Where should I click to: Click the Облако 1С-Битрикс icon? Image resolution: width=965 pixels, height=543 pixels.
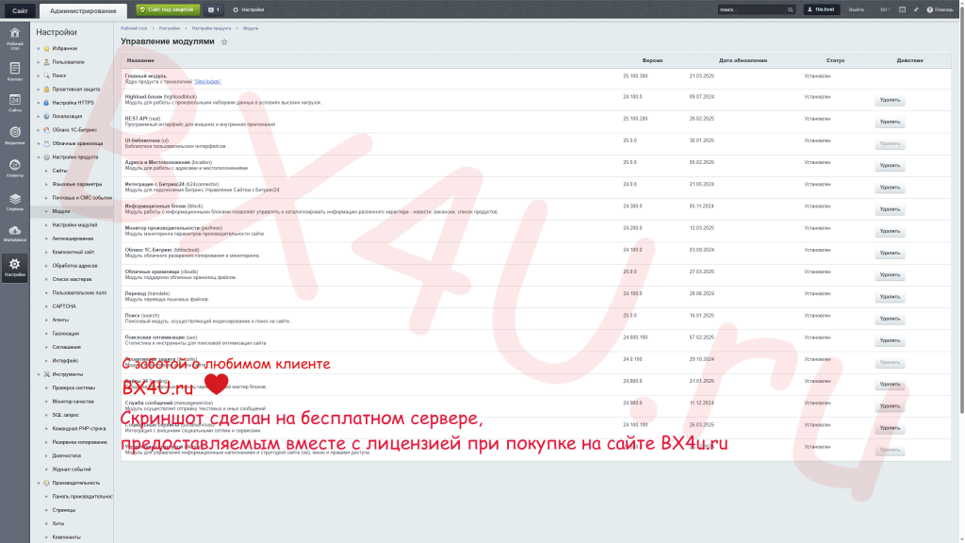pyautogui.click(x=46, y=130)
